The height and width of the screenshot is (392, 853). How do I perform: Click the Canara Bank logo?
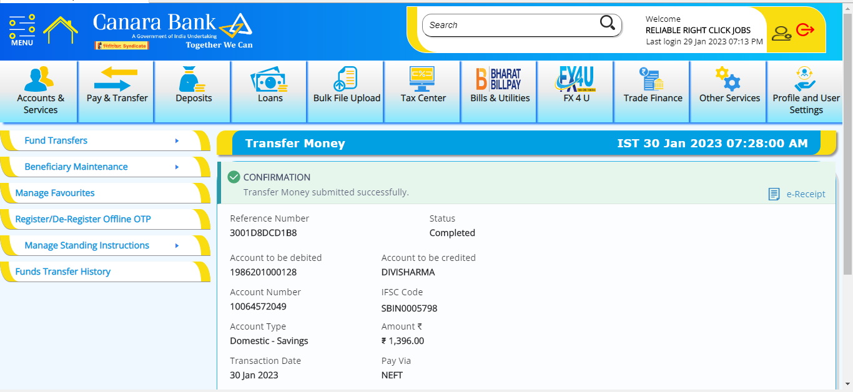click(x=173, y=30)
